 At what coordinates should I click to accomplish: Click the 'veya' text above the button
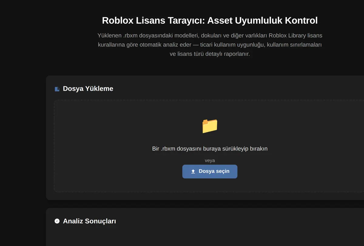coord(210,160)
